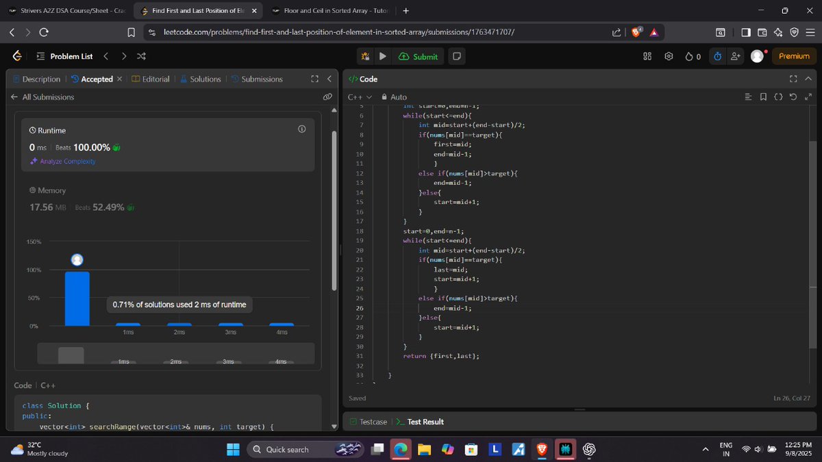Screen dimensions: 822x462
Task: Bookmark the code with the bookmark icon
Action: (x=763, y=97)
